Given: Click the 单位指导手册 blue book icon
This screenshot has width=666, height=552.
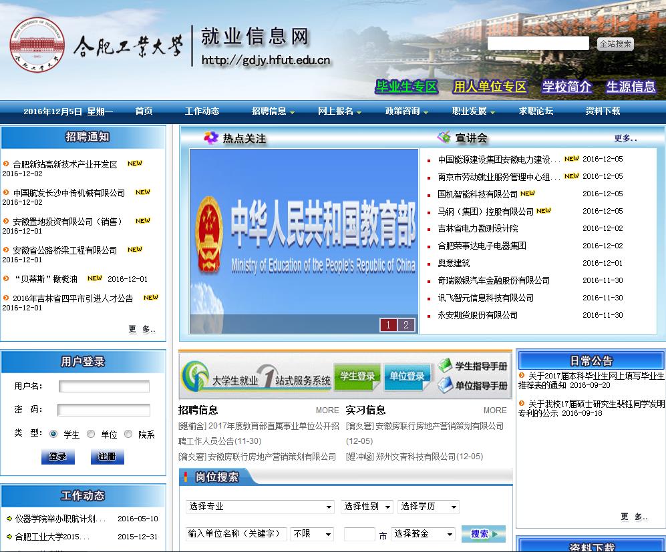Looking at the screenshot, I should 445,385.
